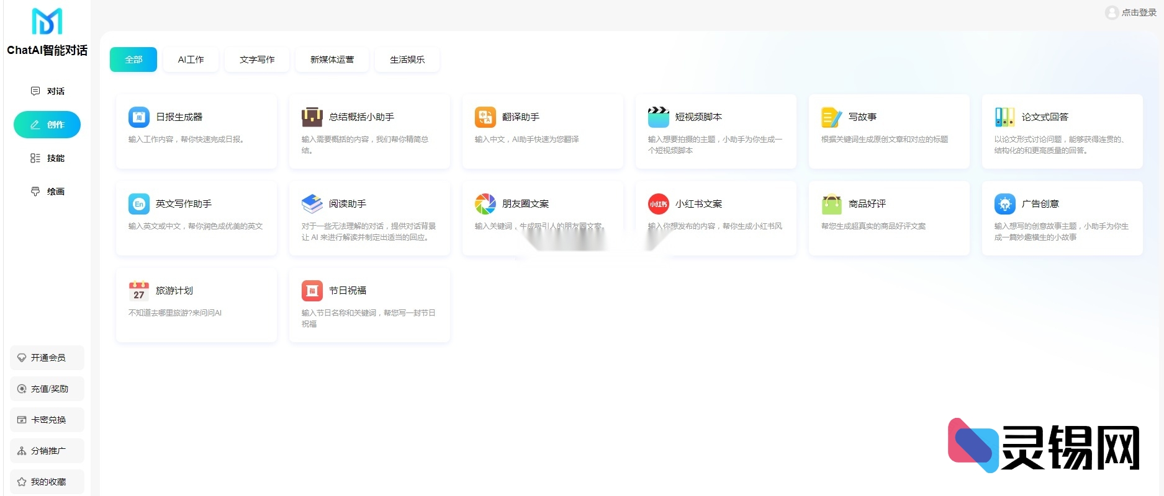Click the 开通会员 membership button
This screenshot has width=1164, height=496.
point(47,358)
